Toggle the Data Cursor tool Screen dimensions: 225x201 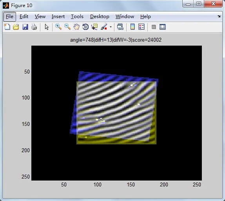(94, 27)
